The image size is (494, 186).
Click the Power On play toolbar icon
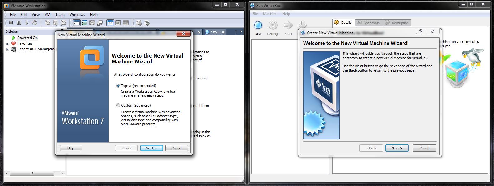27,23
